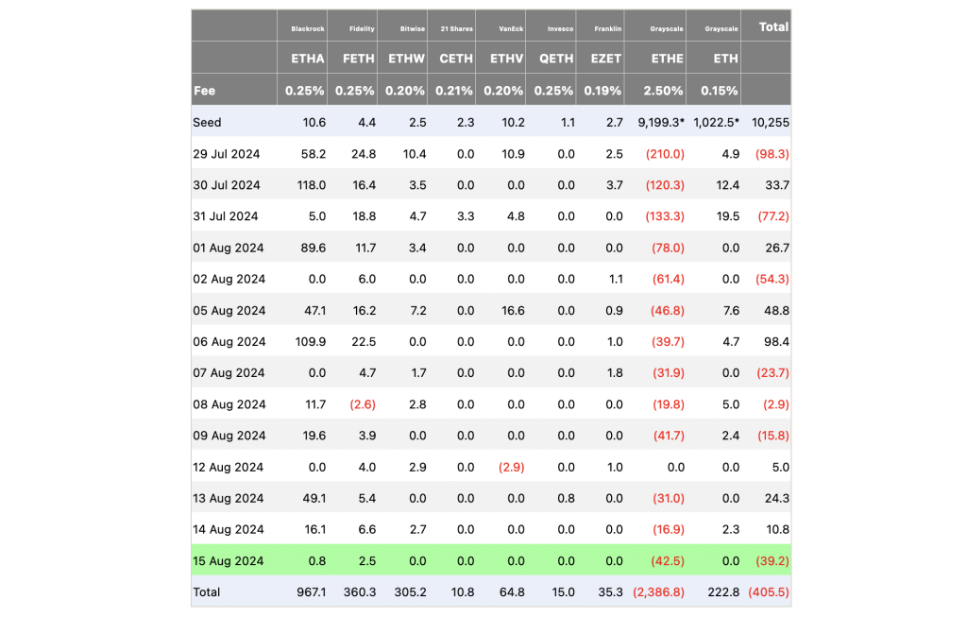
Task: Click the 07 Aug 2024 date
Action: coord(229,372)
